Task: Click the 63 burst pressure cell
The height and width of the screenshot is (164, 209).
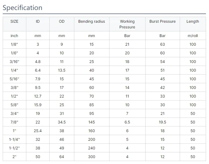Action: [162, 44]
